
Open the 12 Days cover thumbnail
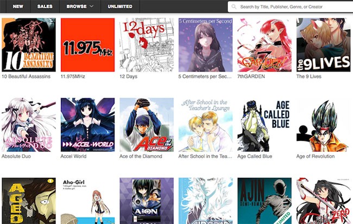146,44
